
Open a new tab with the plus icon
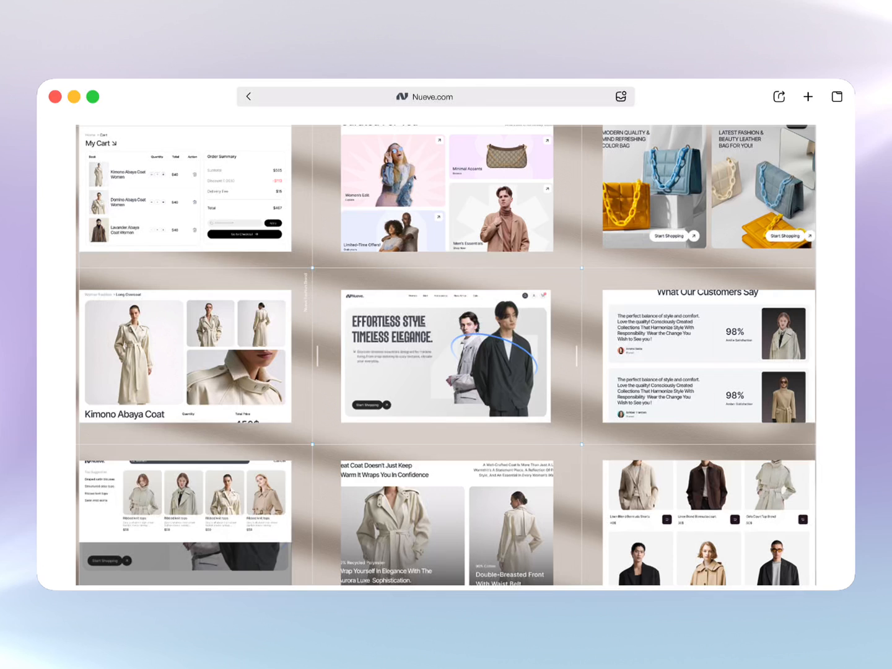click(x=808, y=97)
